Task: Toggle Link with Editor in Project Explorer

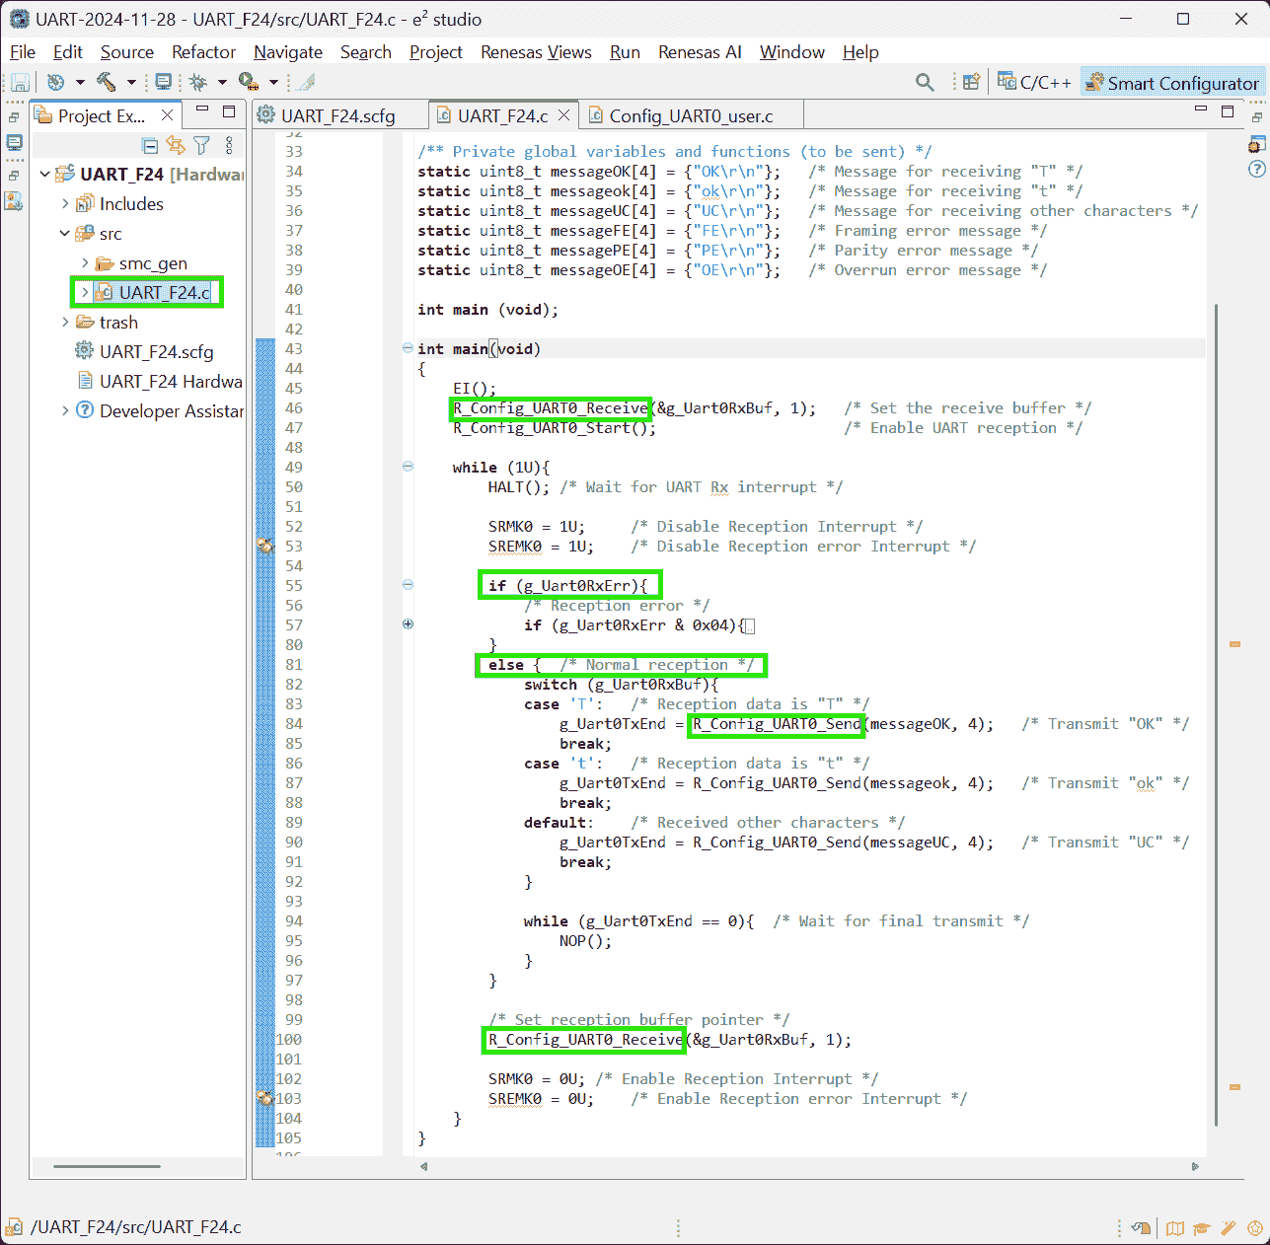Action: coord(176,146)
